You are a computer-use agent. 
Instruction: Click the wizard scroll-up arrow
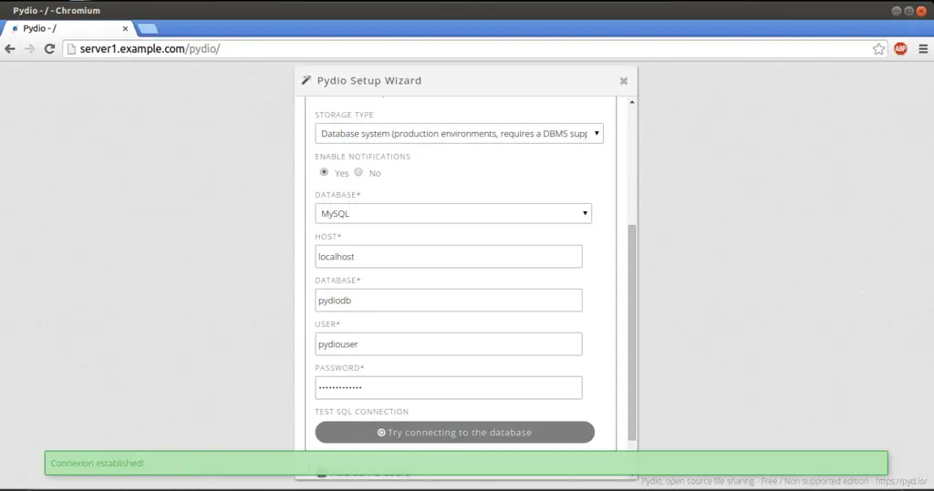point(632,102)
